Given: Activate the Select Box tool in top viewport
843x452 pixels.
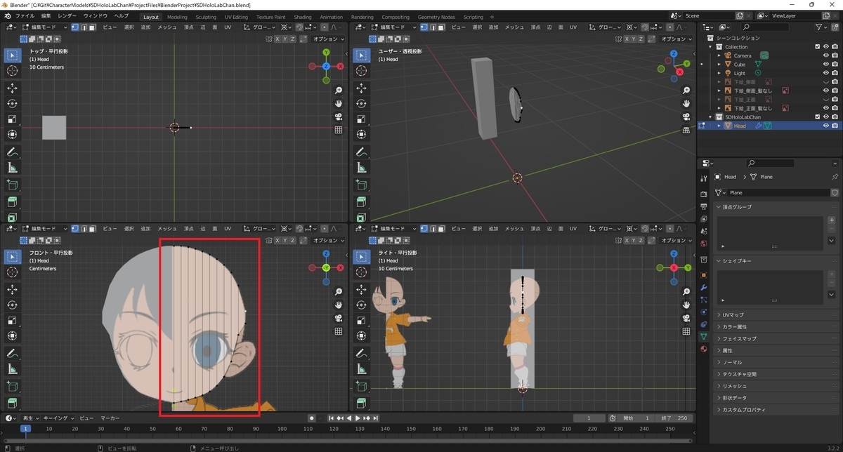Looking at the screenshot, I should coord(13,55).
